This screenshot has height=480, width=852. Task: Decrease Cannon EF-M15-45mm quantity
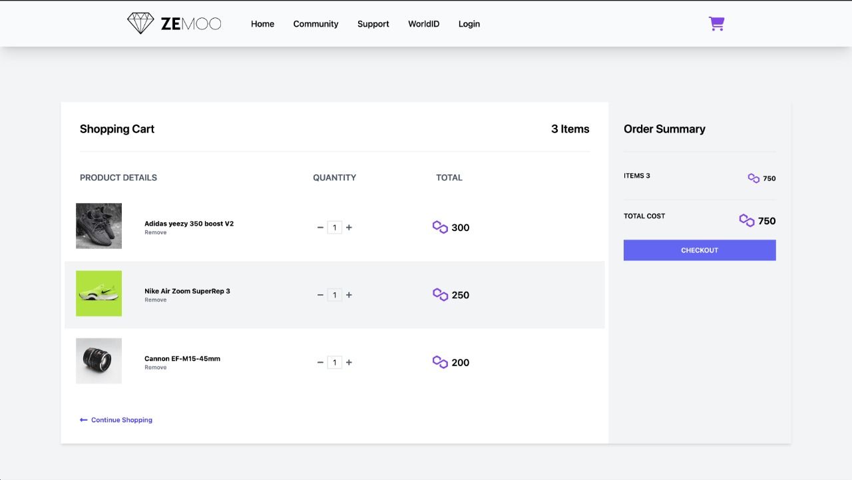pyautogui.click(x=320, y=362)
